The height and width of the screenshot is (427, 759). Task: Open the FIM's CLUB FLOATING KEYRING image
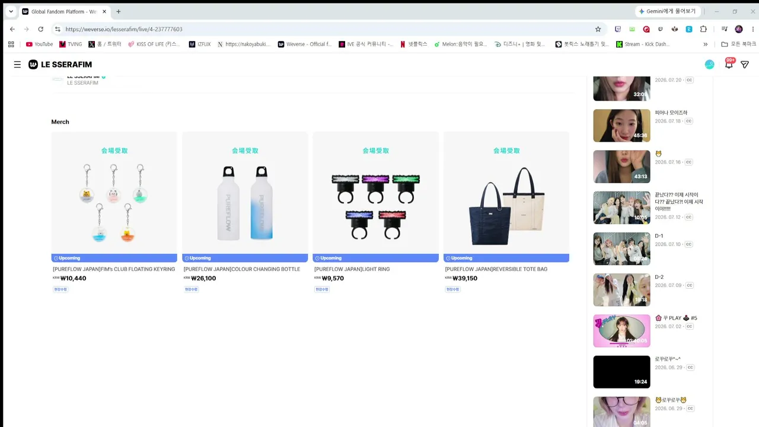pos(114,193)
